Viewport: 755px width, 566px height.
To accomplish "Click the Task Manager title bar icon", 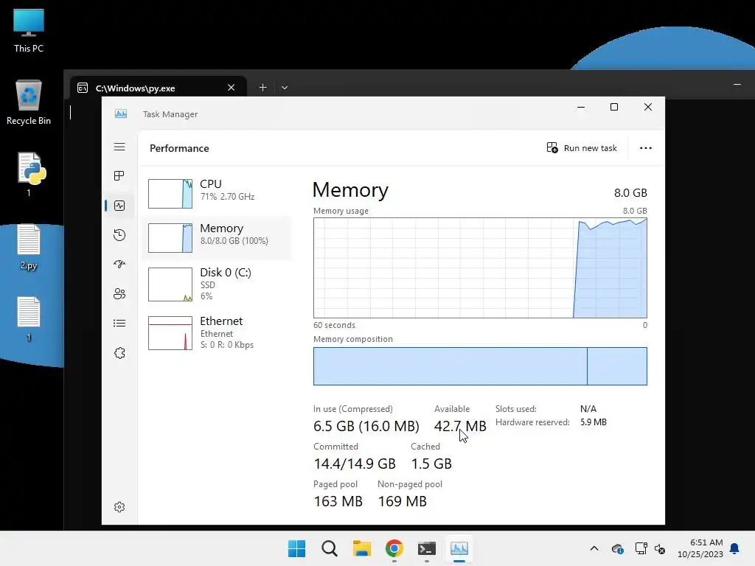I will point(121,114).
